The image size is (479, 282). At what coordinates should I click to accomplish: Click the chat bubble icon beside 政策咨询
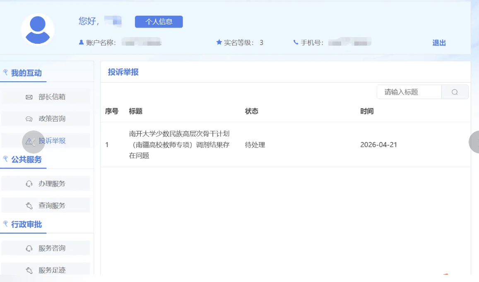point(29,119)
